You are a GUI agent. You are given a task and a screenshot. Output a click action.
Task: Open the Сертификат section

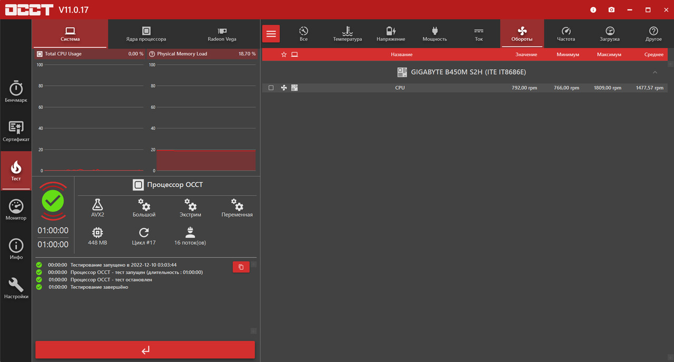(16, 131)
